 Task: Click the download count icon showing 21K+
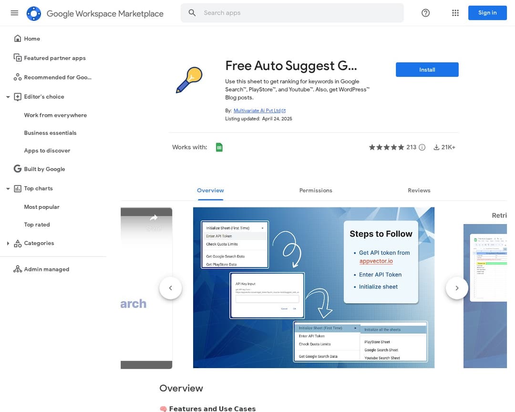436,147
